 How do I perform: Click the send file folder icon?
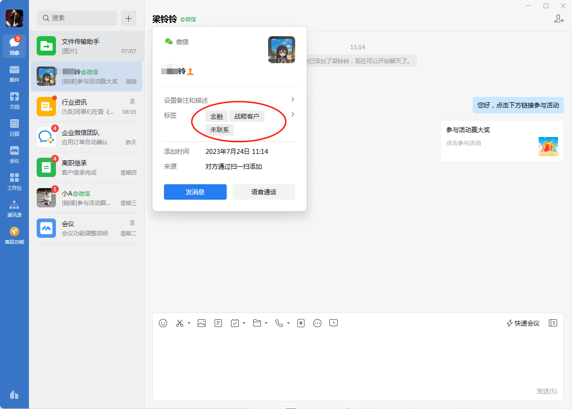[257, 323]
